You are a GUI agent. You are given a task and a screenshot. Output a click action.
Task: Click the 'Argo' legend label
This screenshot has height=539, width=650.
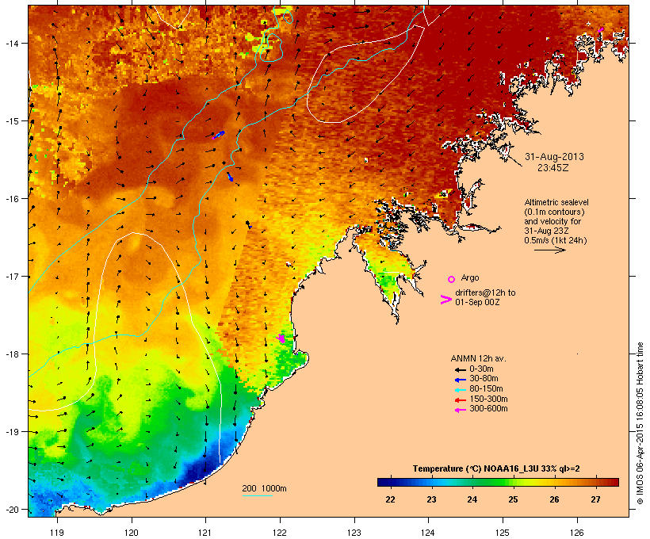point(470,277)
